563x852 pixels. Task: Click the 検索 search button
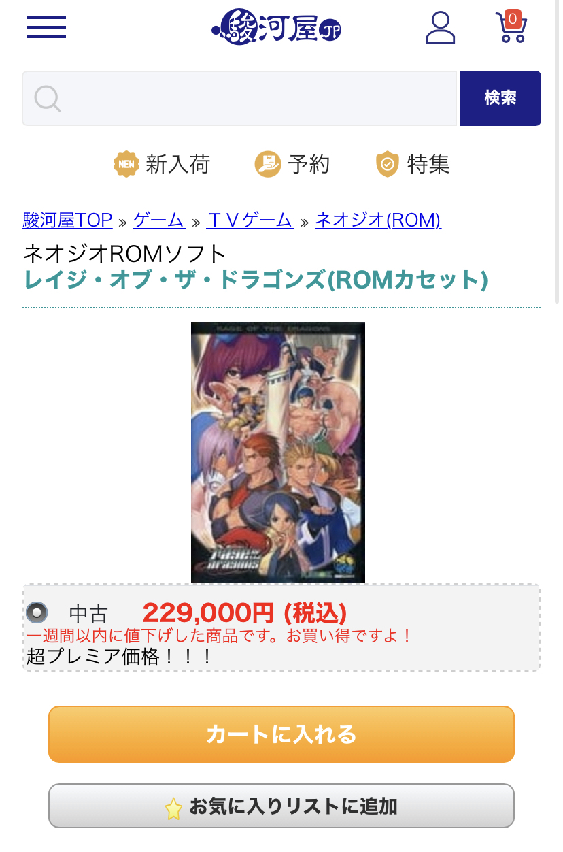[x=500, y=99]
